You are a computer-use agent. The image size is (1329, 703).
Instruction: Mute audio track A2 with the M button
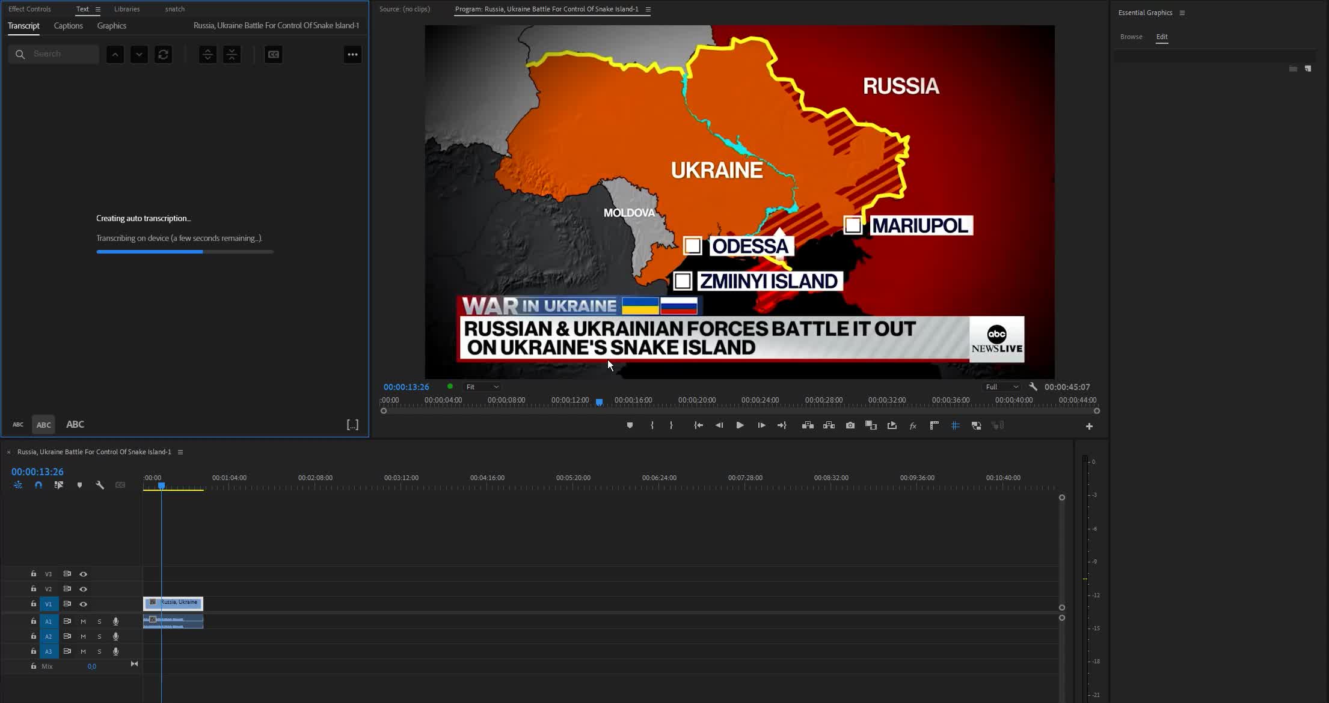pyautogui.click(x=83, y=636)
